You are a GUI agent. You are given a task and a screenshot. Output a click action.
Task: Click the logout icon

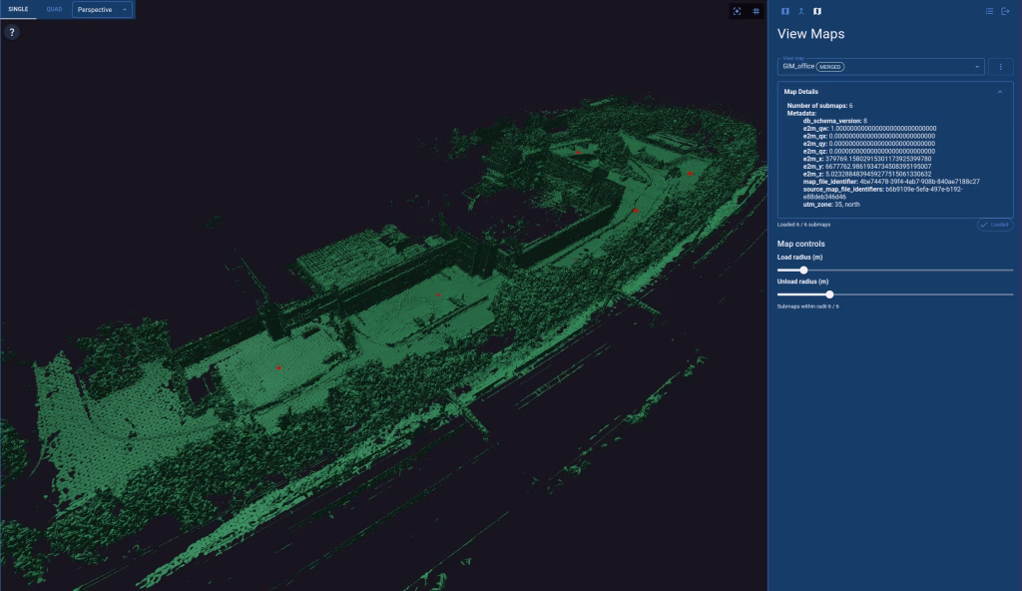coord(1005,11)
